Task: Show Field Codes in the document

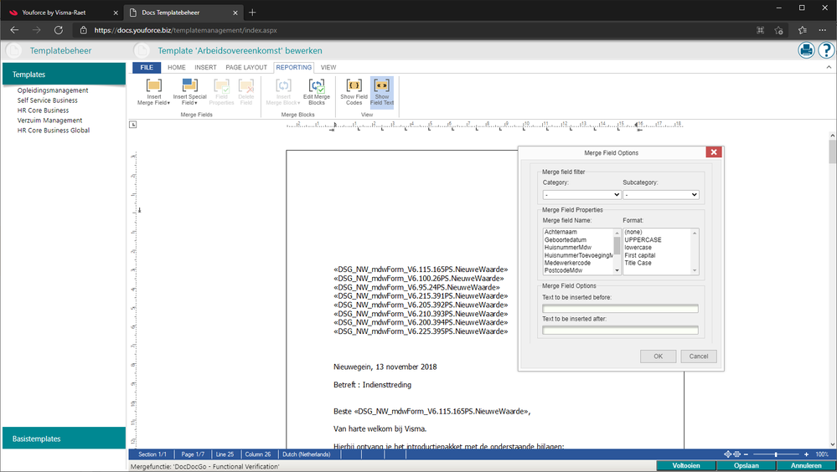Action: tap(354, 86)
